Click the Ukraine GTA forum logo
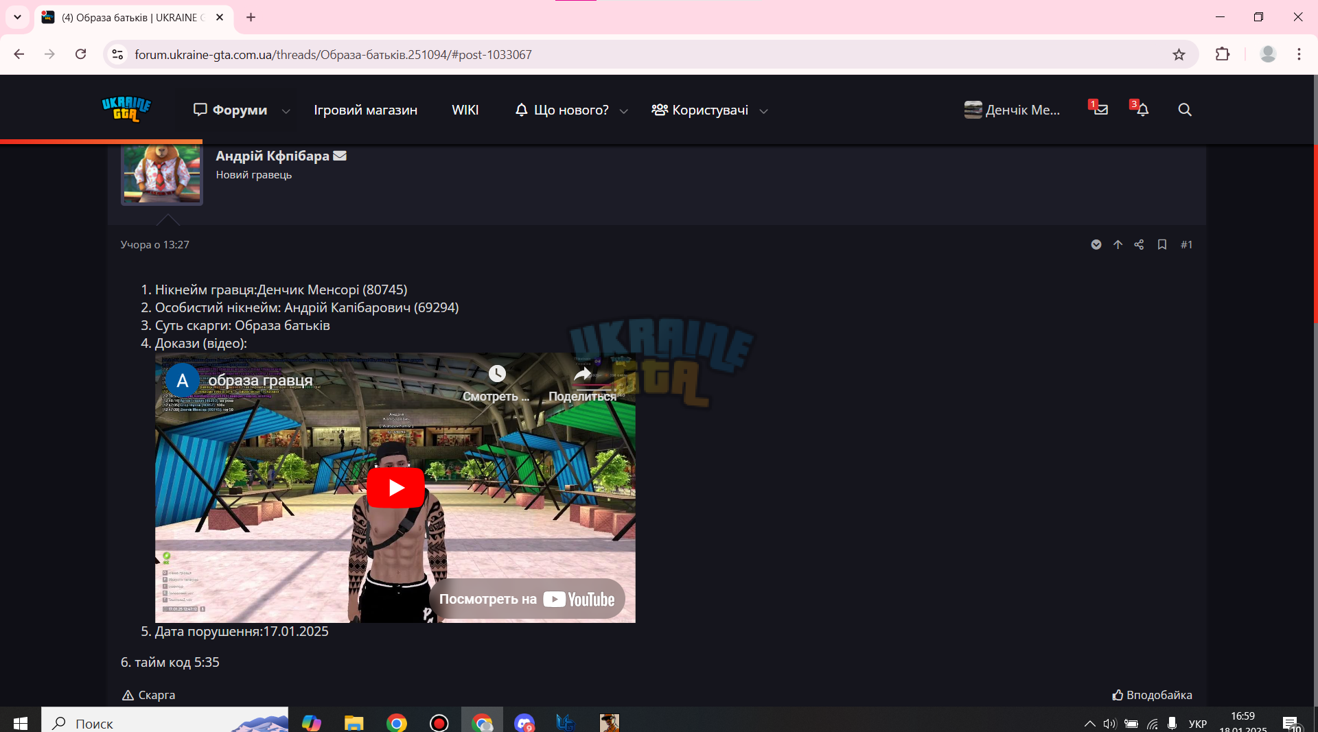The height and width of the screenshot is (732, 1318). (x=126, y=109)
